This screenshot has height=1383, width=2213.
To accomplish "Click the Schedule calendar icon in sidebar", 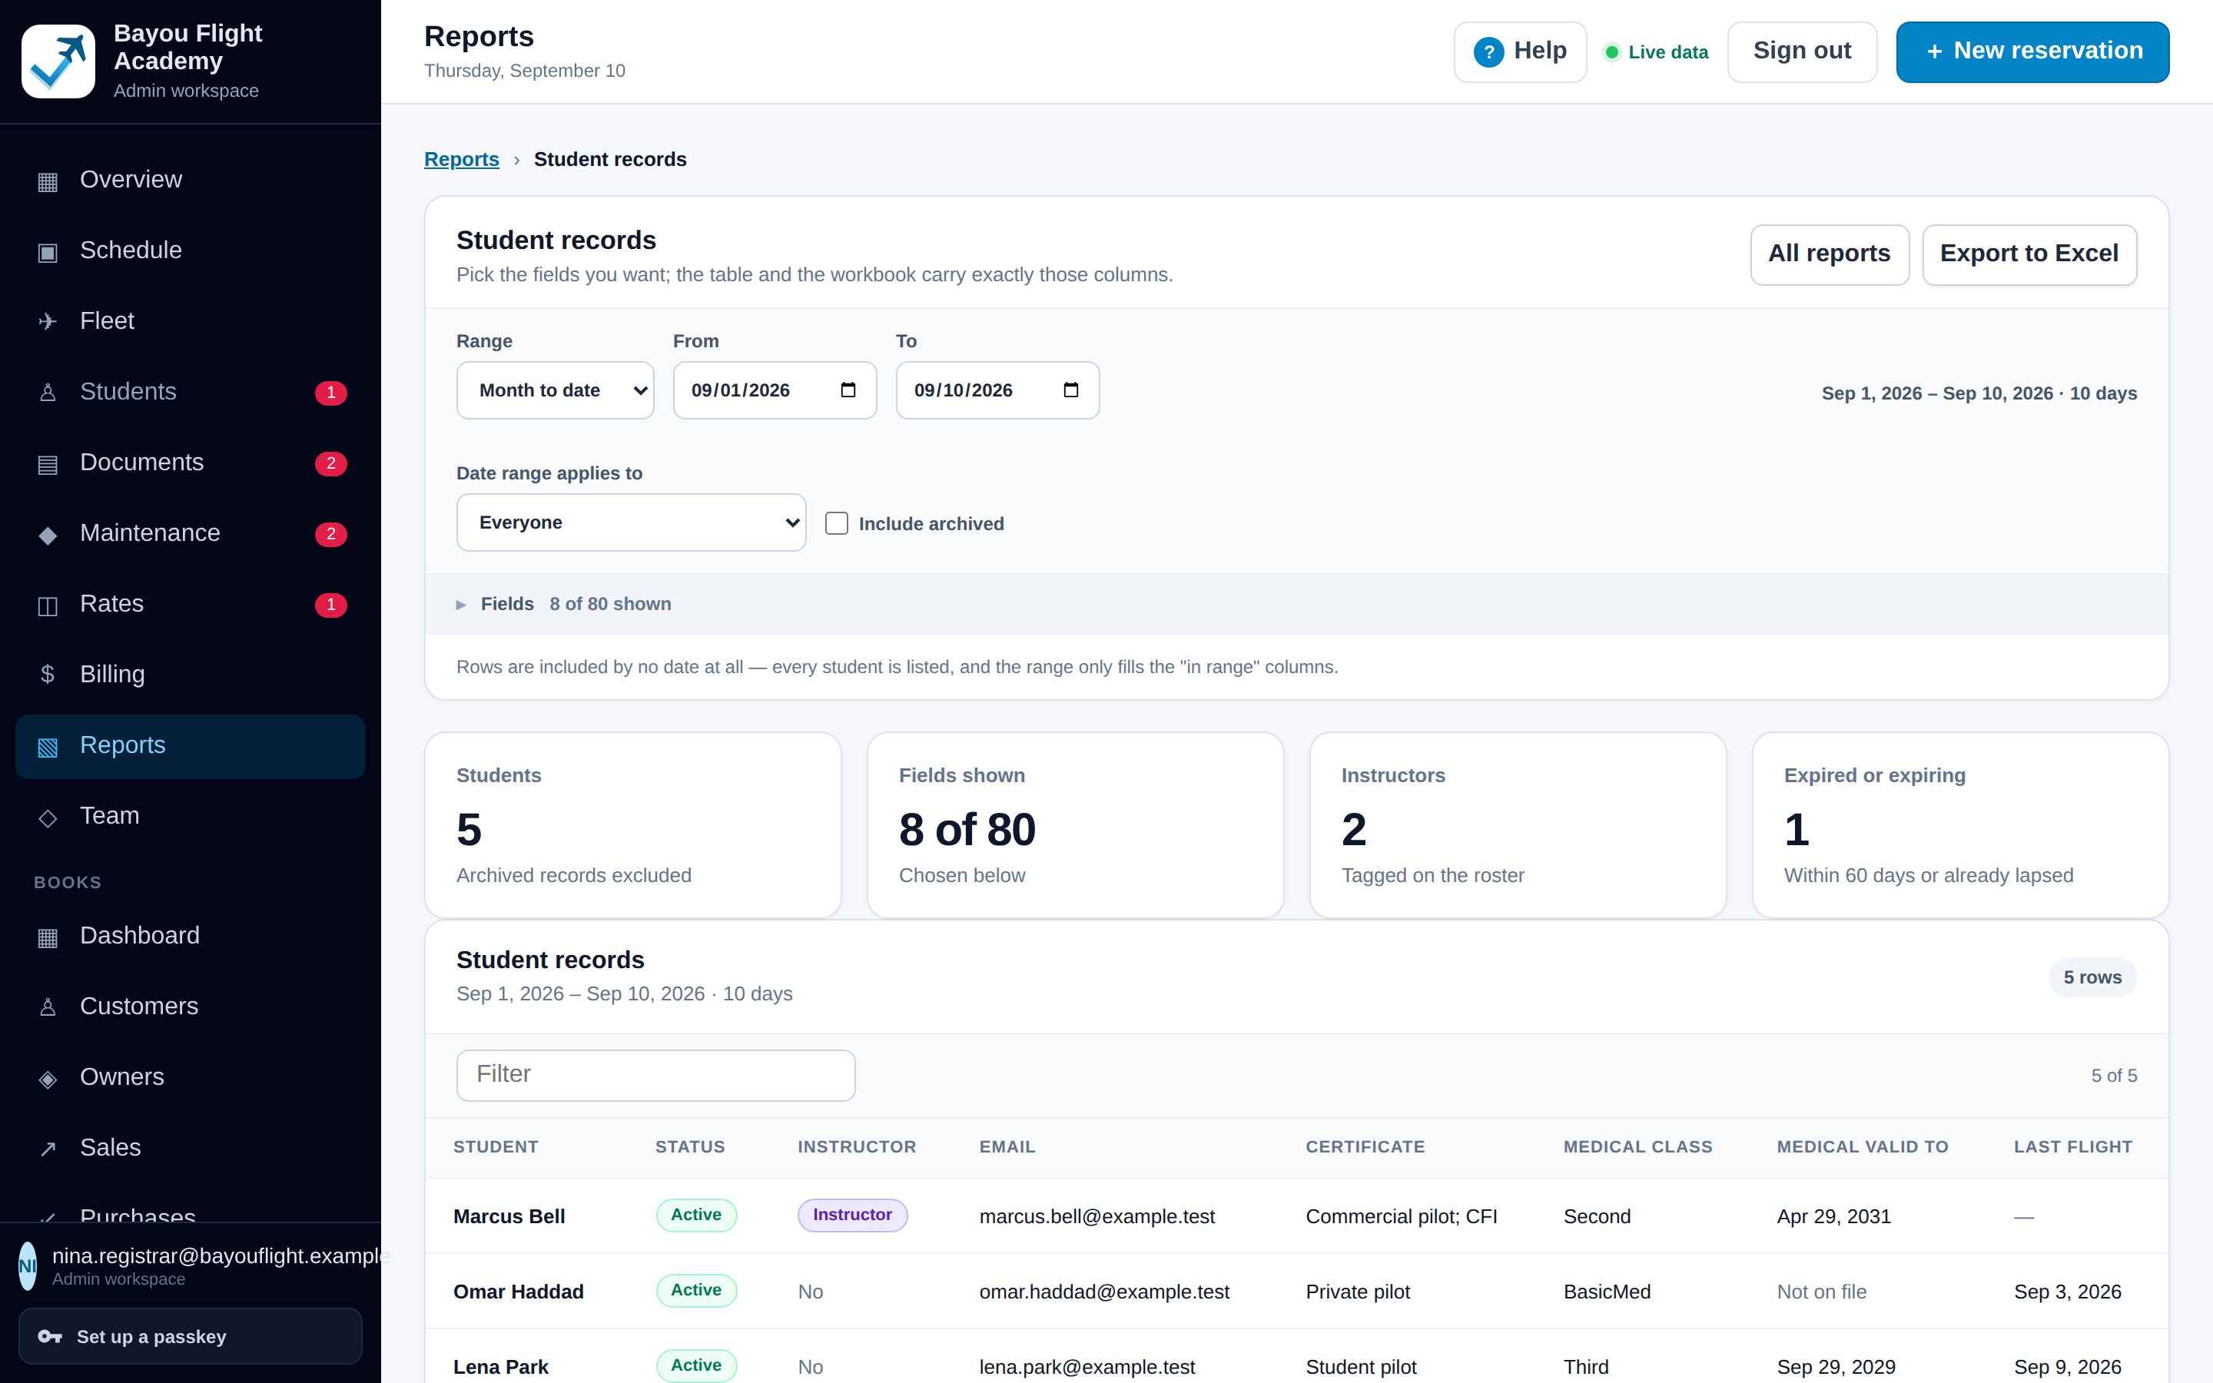I will pyautogui.click(x=48, y=251).
